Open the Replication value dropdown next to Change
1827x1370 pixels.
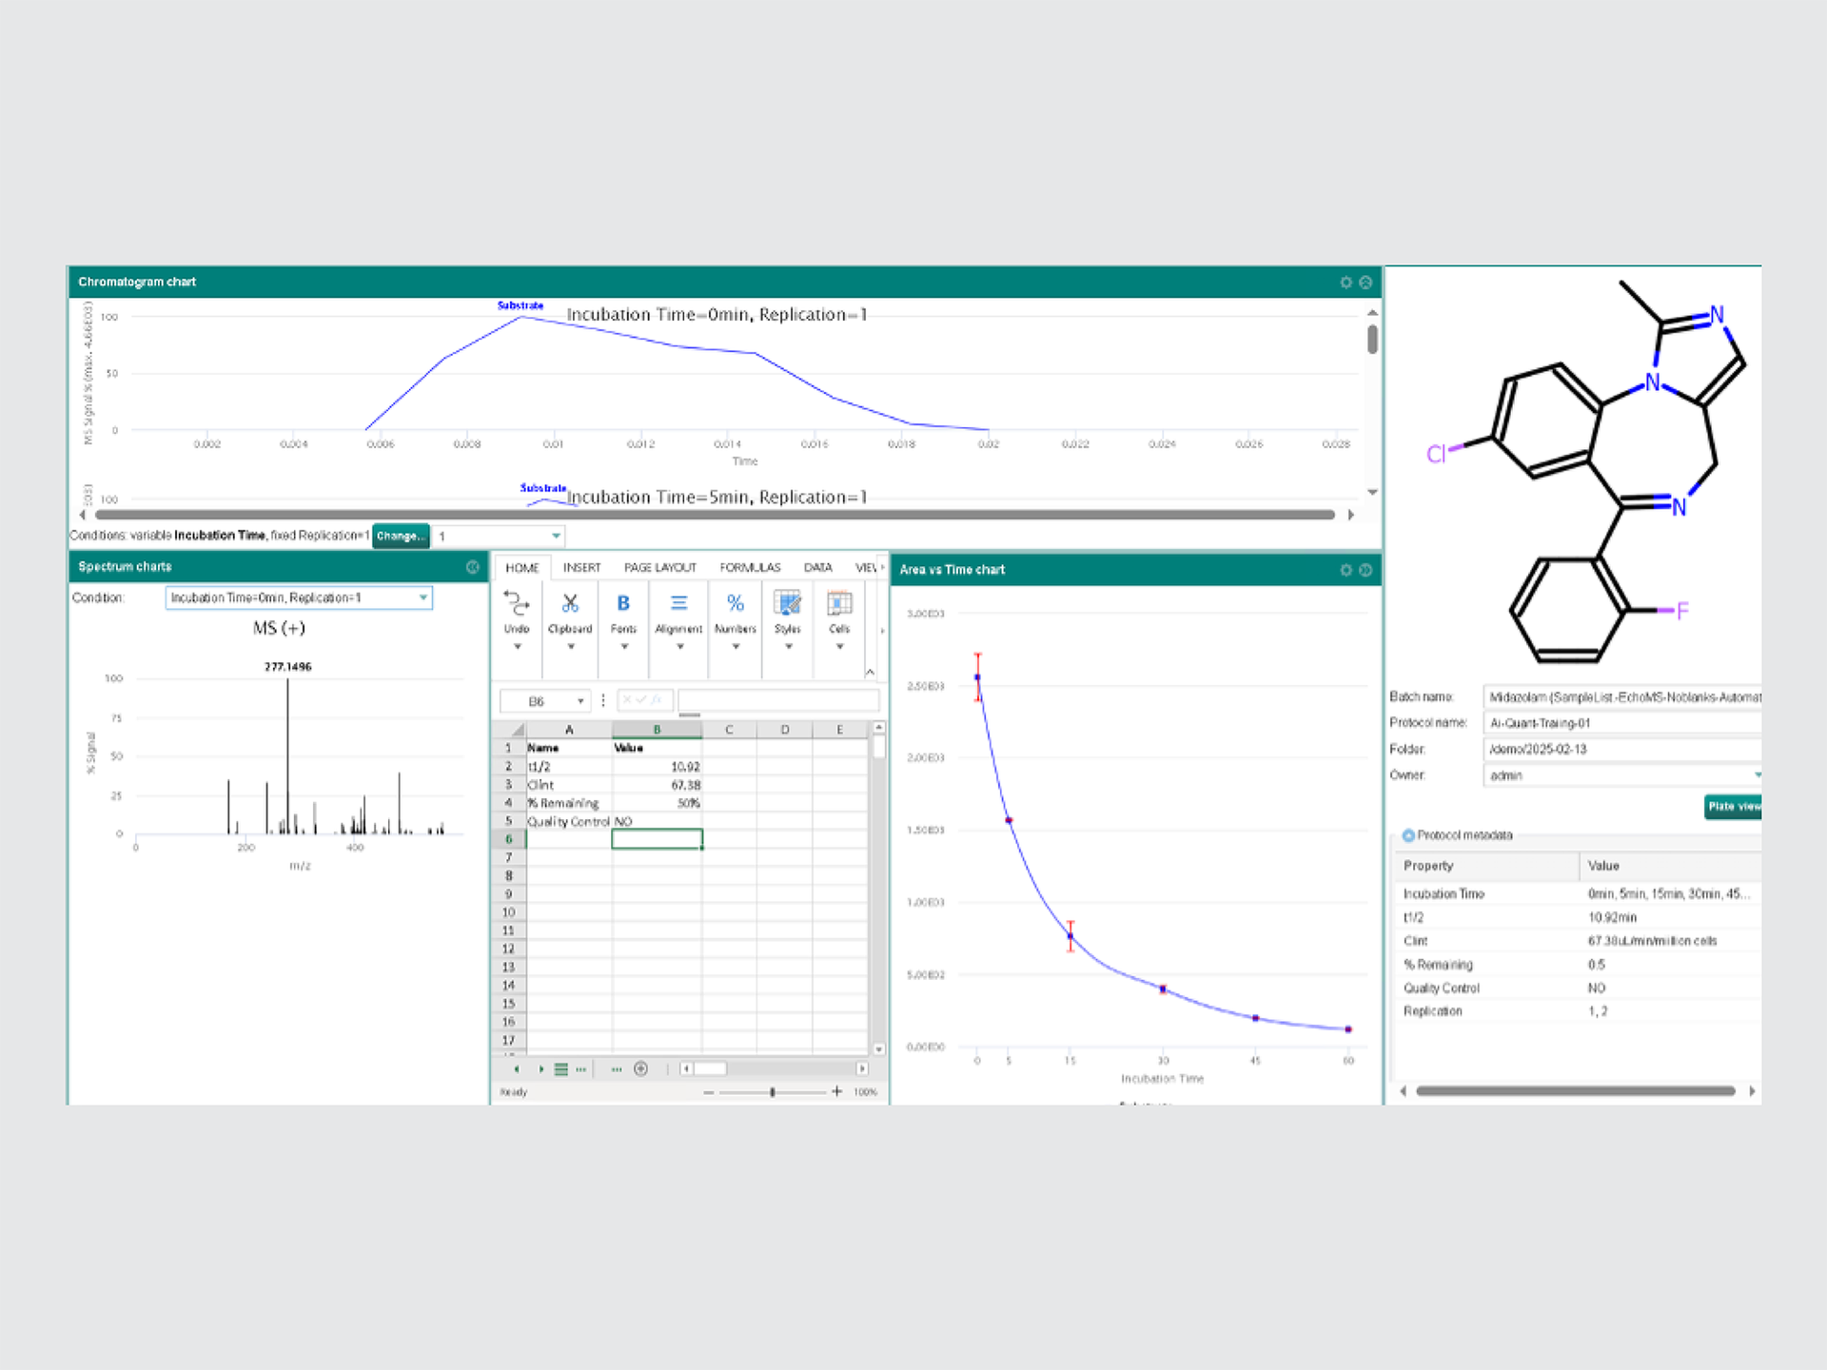(x=499, y=536)
